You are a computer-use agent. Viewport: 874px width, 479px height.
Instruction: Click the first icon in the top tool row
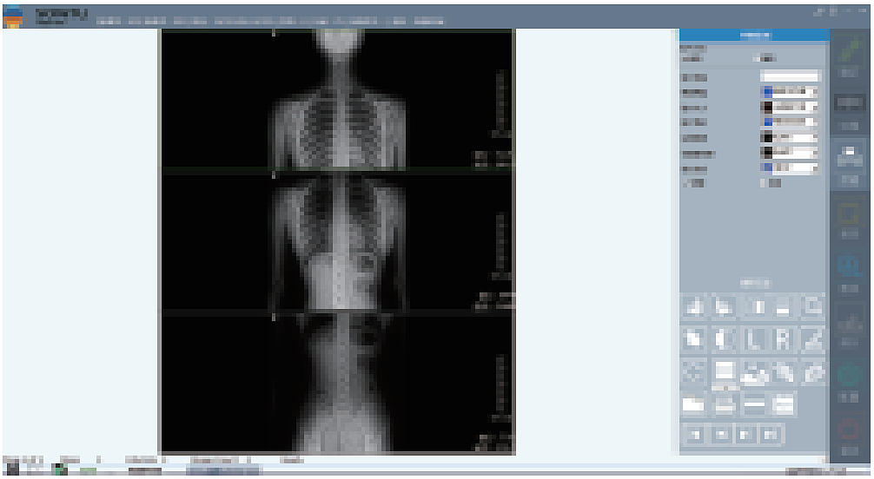tap(694, 306)
